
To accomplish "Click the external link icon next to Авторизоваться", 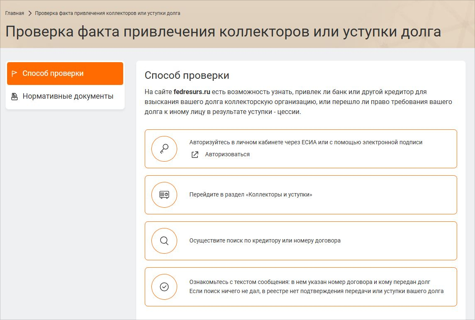I will click(195, 155).
